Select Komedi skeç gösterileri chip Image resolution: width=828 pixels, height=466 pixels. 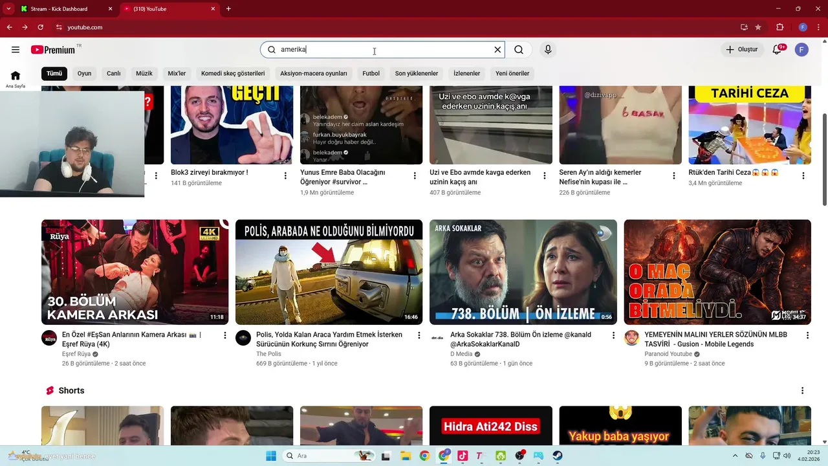[233, 74]
